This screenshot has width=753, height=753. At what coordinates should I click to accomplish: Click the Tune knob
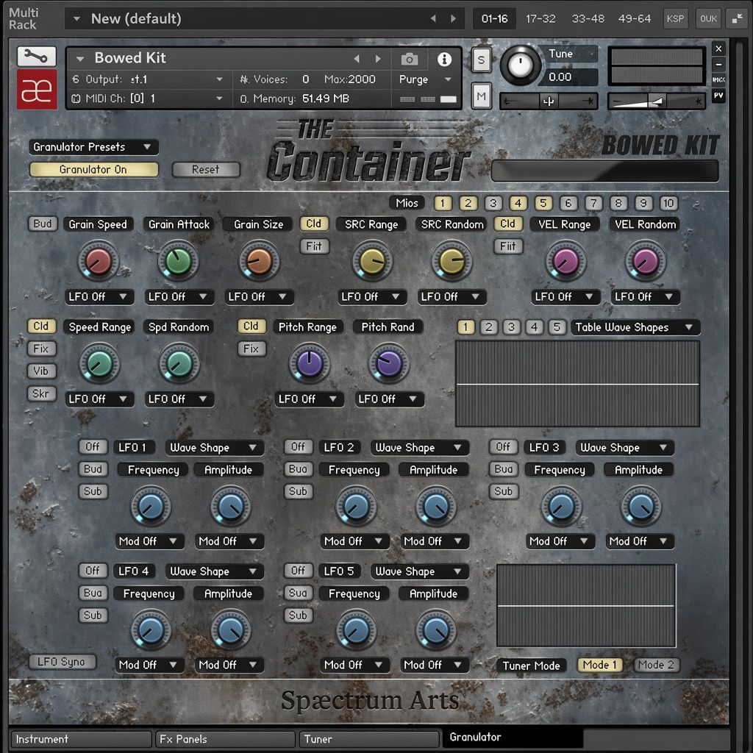pyautogui.click(x=520, y=65)
